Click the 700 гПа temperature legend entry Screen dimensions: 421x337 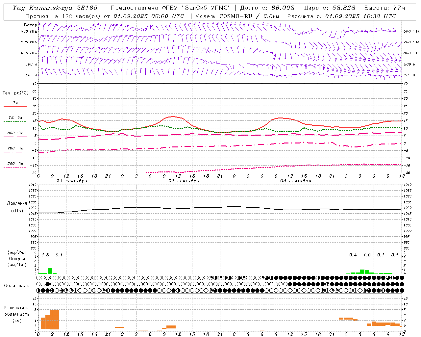(15, 148)
